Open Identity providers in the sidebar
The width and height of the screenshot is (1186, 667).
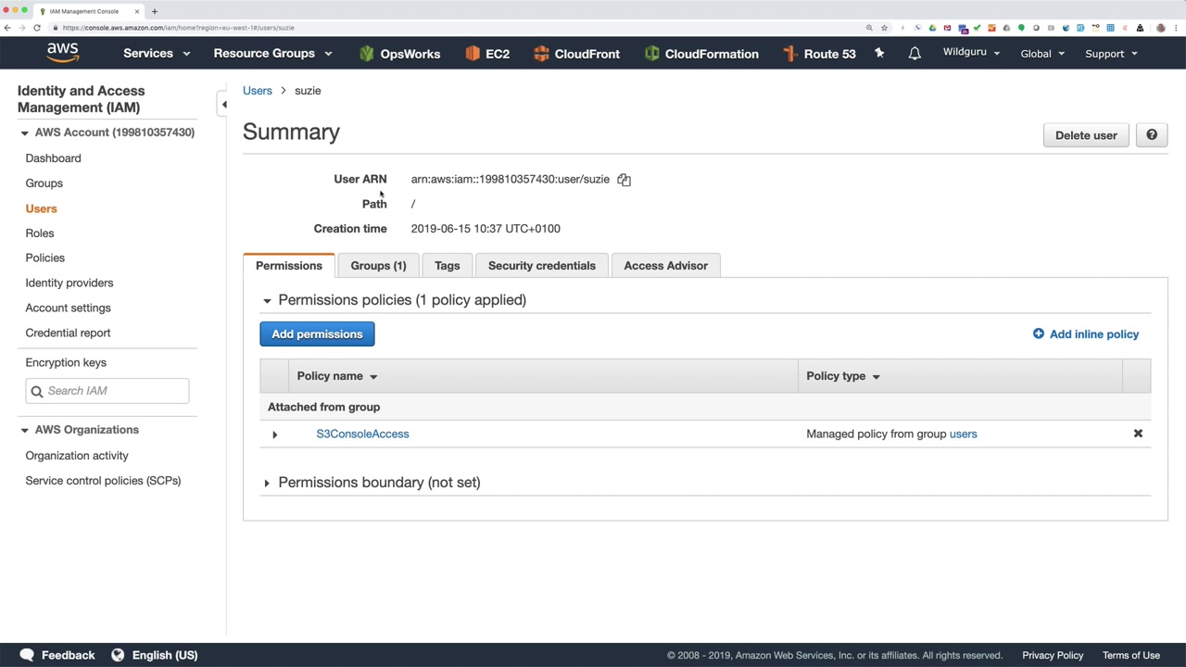(x=69, y=283)
